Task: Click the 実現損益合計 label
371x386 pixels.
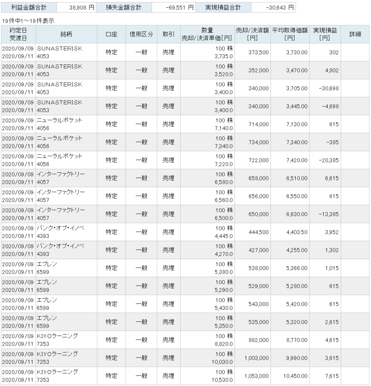Action: (223, 8)
